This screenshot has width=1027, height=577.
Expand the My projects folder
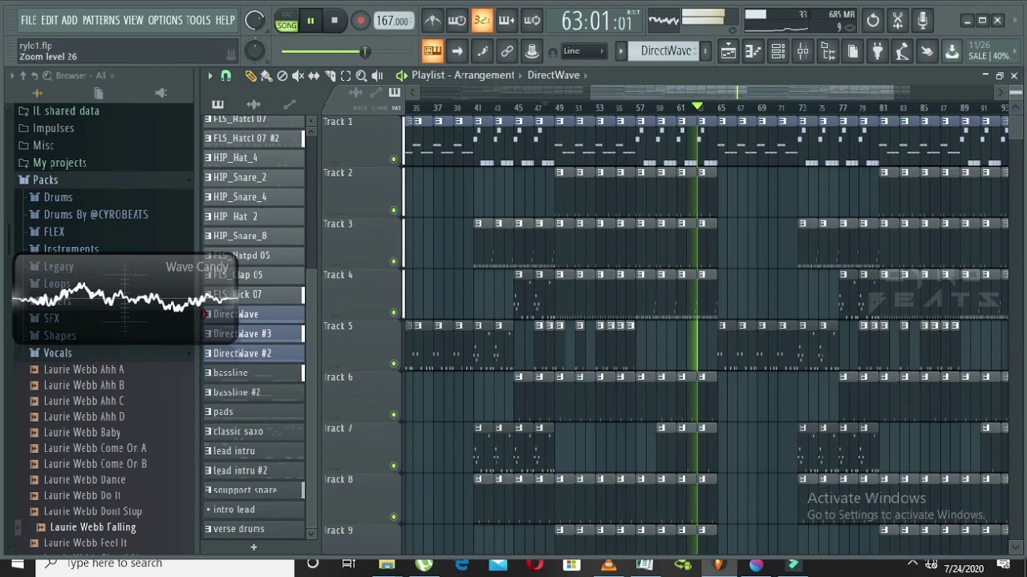pyautogui.click(x=59, y=163)
